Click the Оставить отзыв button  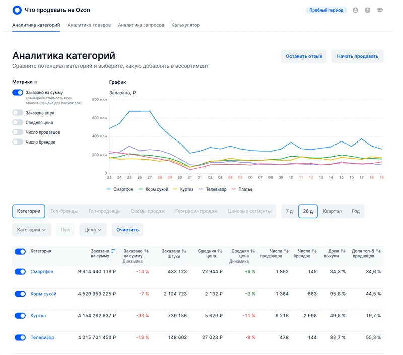click(x=304, y=56)
